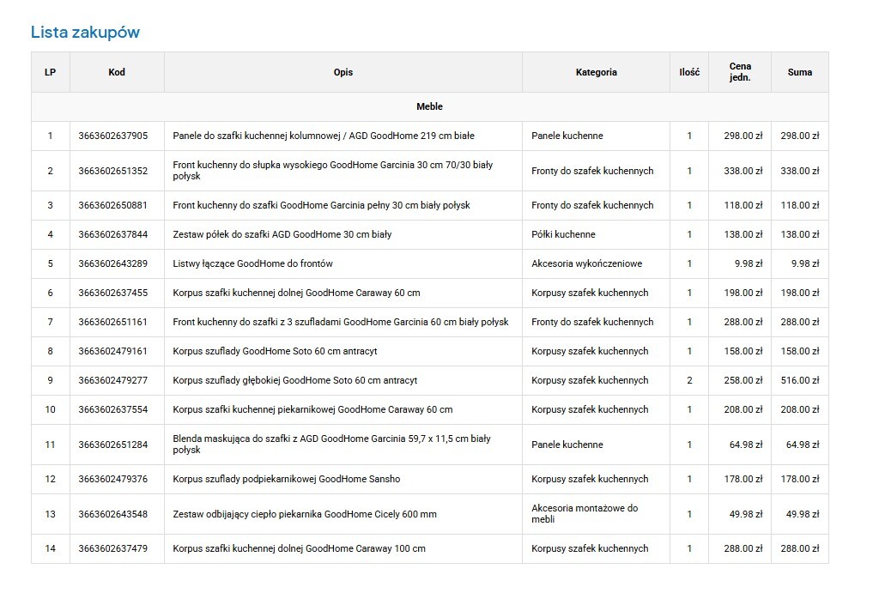Image resolution: width=879 pixels, height=599 pixels.
Task: Click the quantity 2 cell
Action: click(x=688, y=380)
